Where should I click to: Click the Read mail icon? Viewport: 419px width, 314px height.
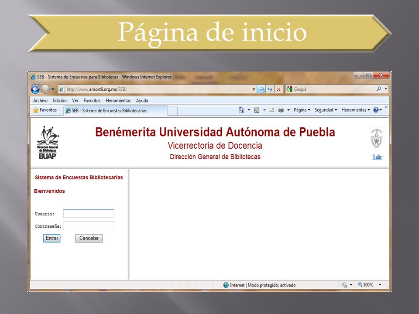(271, 110)
